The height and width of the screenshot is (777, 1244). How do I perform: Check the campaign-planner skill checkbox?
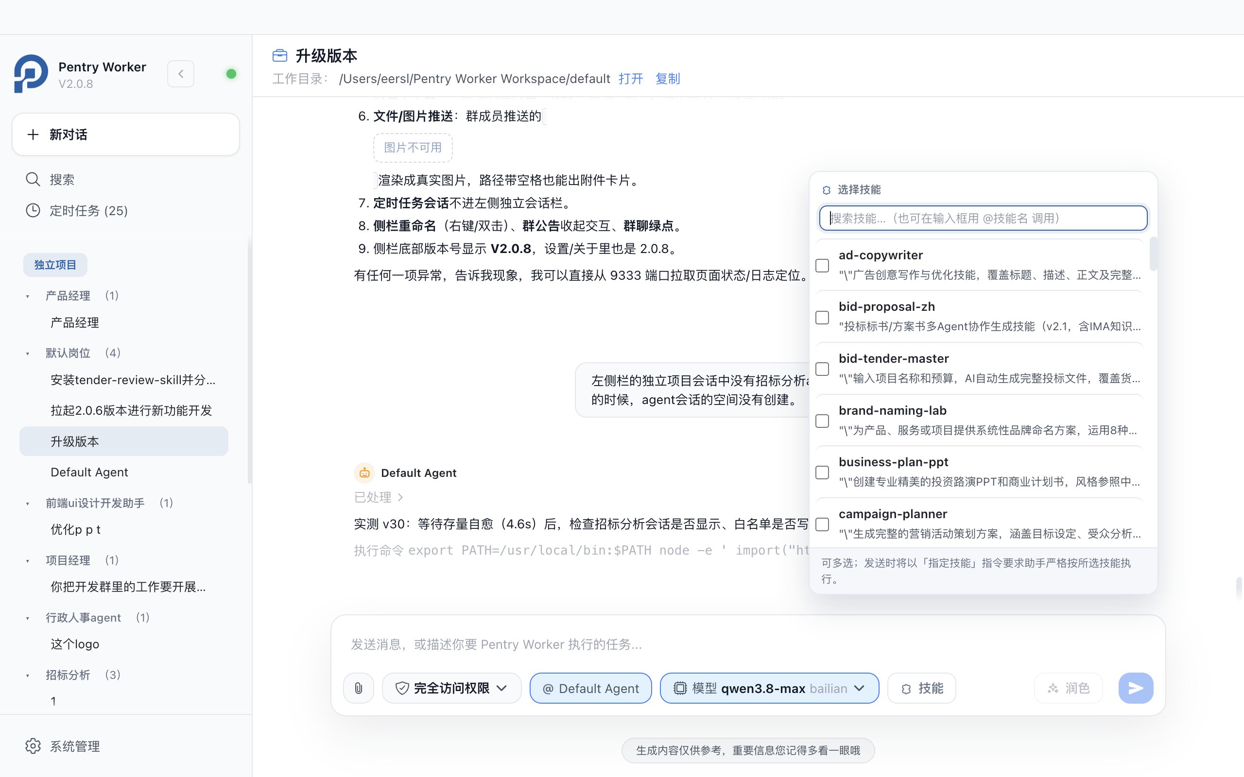[x=823, y=524]
